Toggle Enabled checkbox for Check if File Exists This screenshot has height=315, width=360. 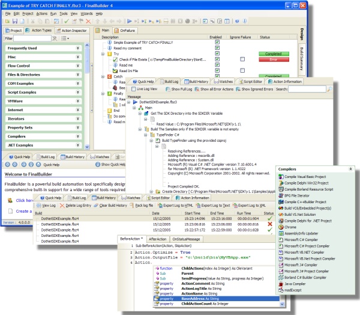pos(217,59)
